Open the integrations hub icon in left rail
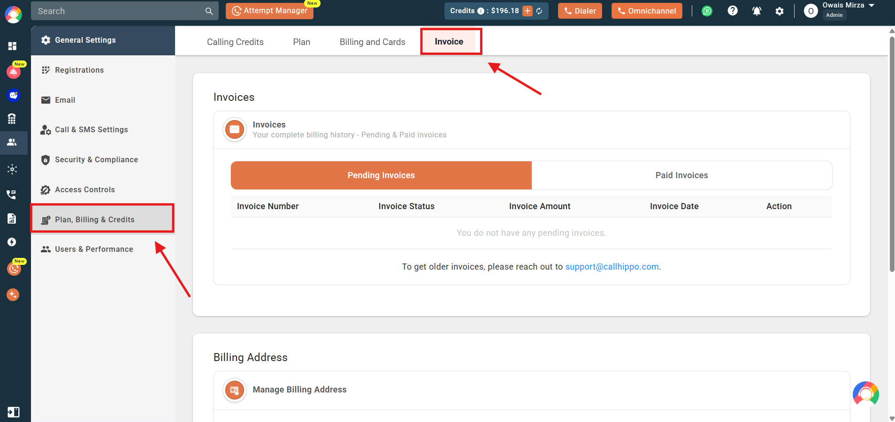Screen dimensions: 895x422 pos(12,169)
